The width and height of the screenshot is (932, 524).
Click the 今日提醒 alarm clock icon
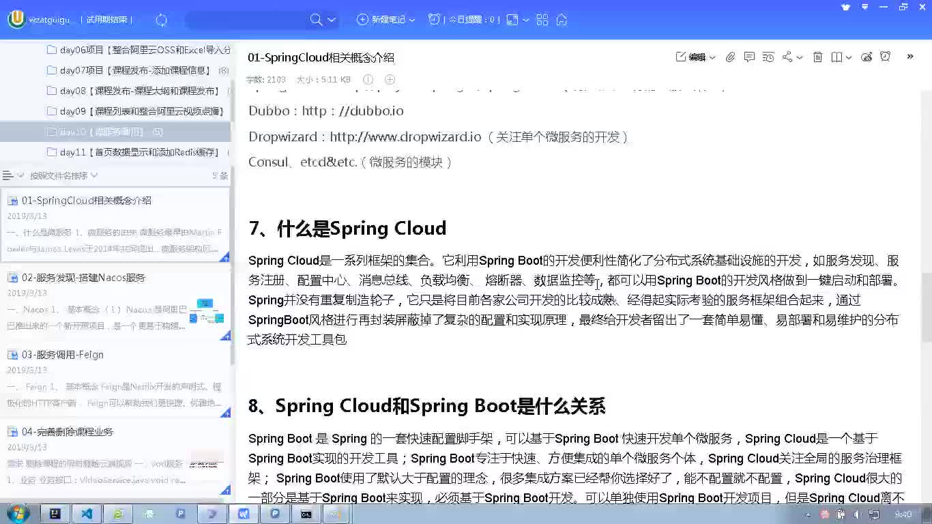pos(434,19)
